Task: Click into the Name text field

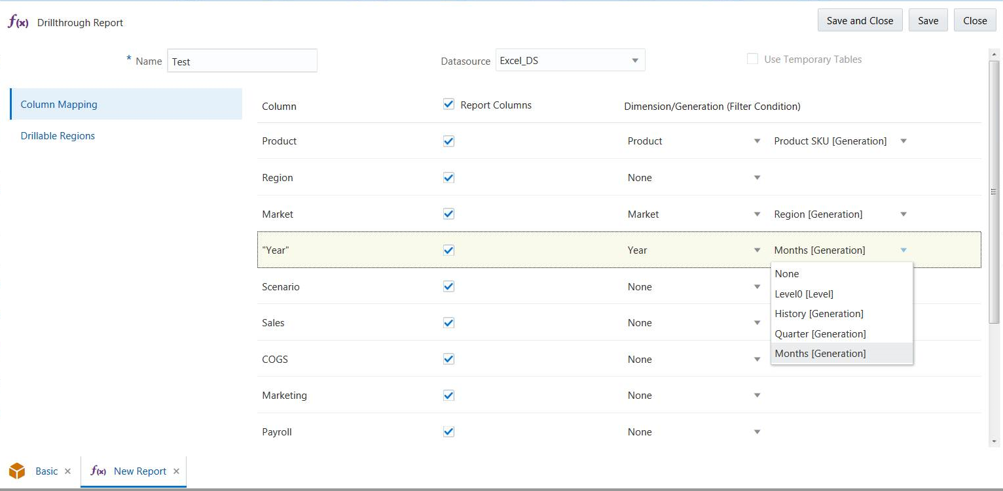Action: pos(242,61)
